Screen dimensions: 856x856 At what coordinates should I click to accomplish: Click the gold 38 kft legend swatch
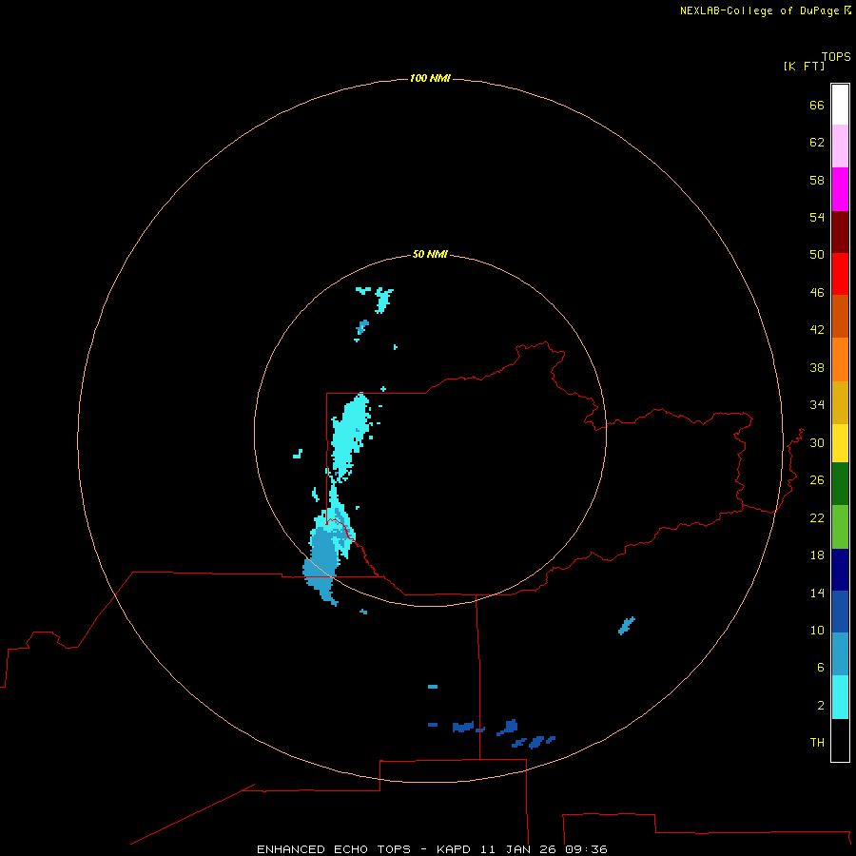click(x=840, y=402)
